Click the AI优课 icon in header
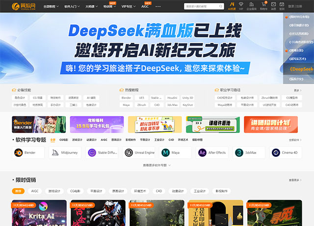314x226 pixels. (232, 5)
